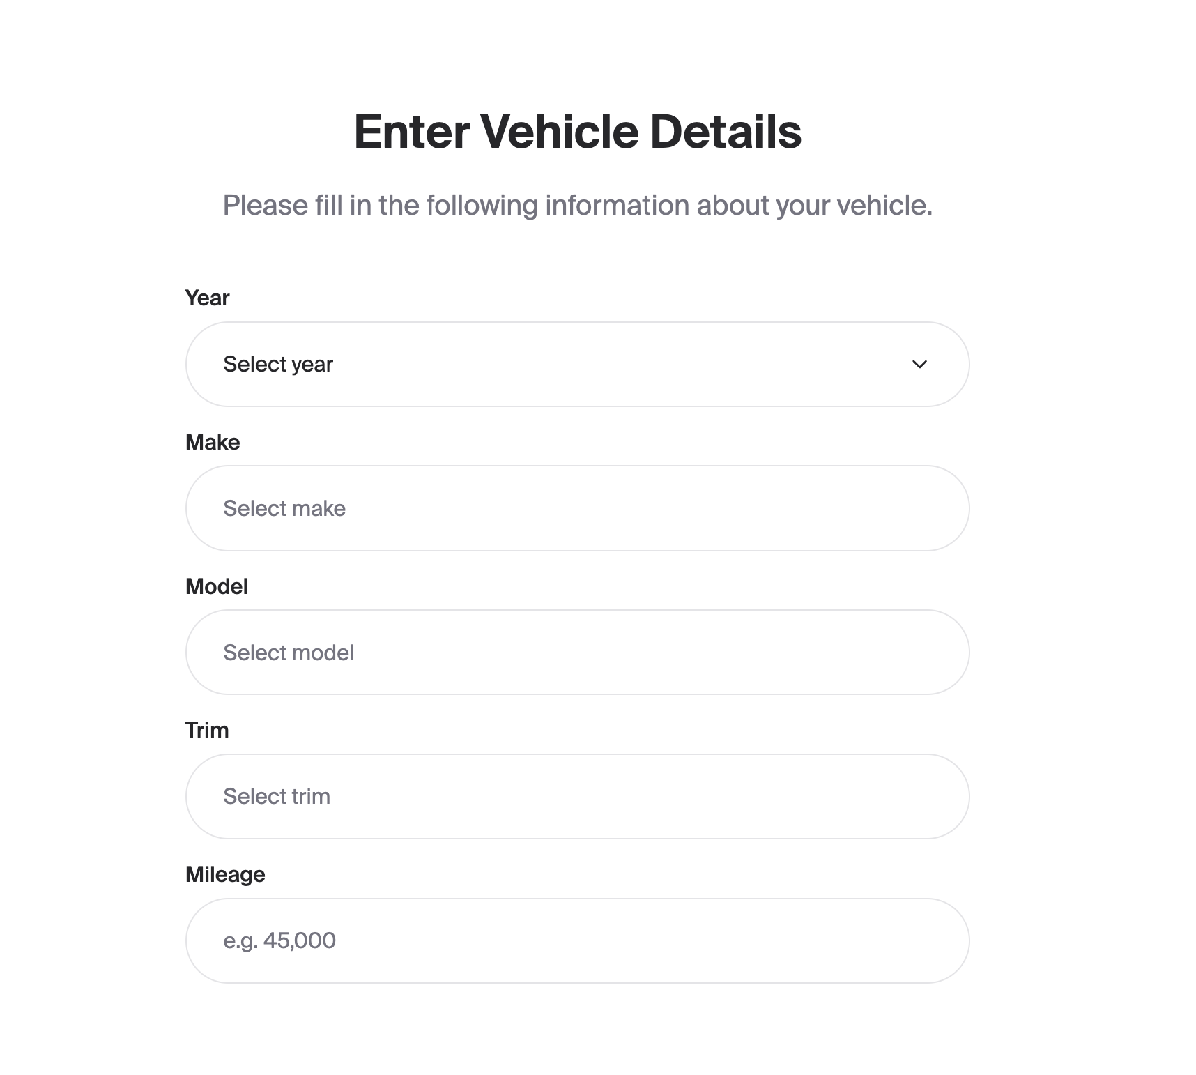1196x1075 pixels.
Task: Click the Mileage field label
Action: [225, 875]
